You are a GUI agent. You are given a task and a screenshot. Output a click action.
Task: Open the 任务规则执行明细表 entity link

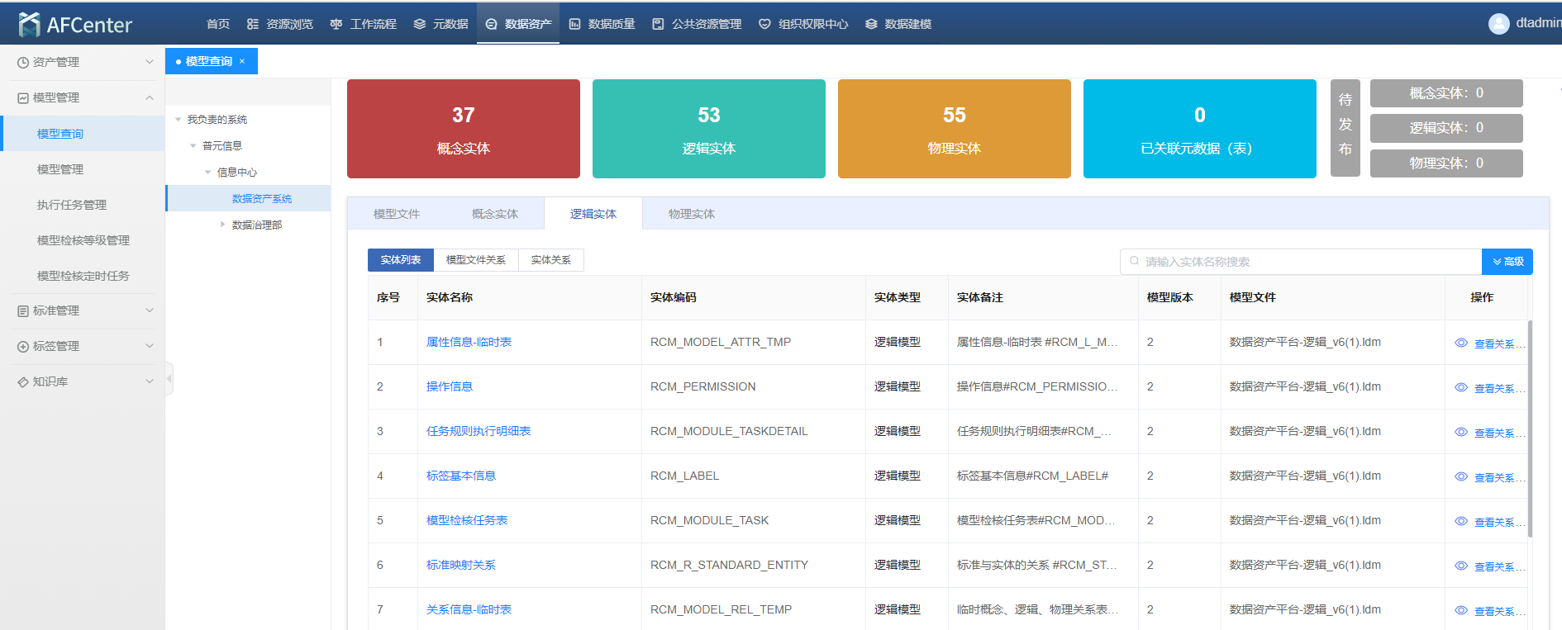[479, 431]
